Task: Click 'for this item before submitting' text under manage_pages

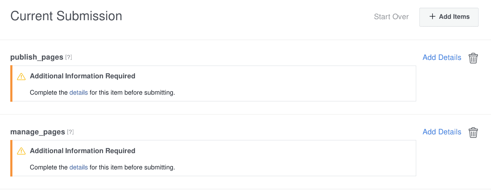Action: [x=132, y=167]
